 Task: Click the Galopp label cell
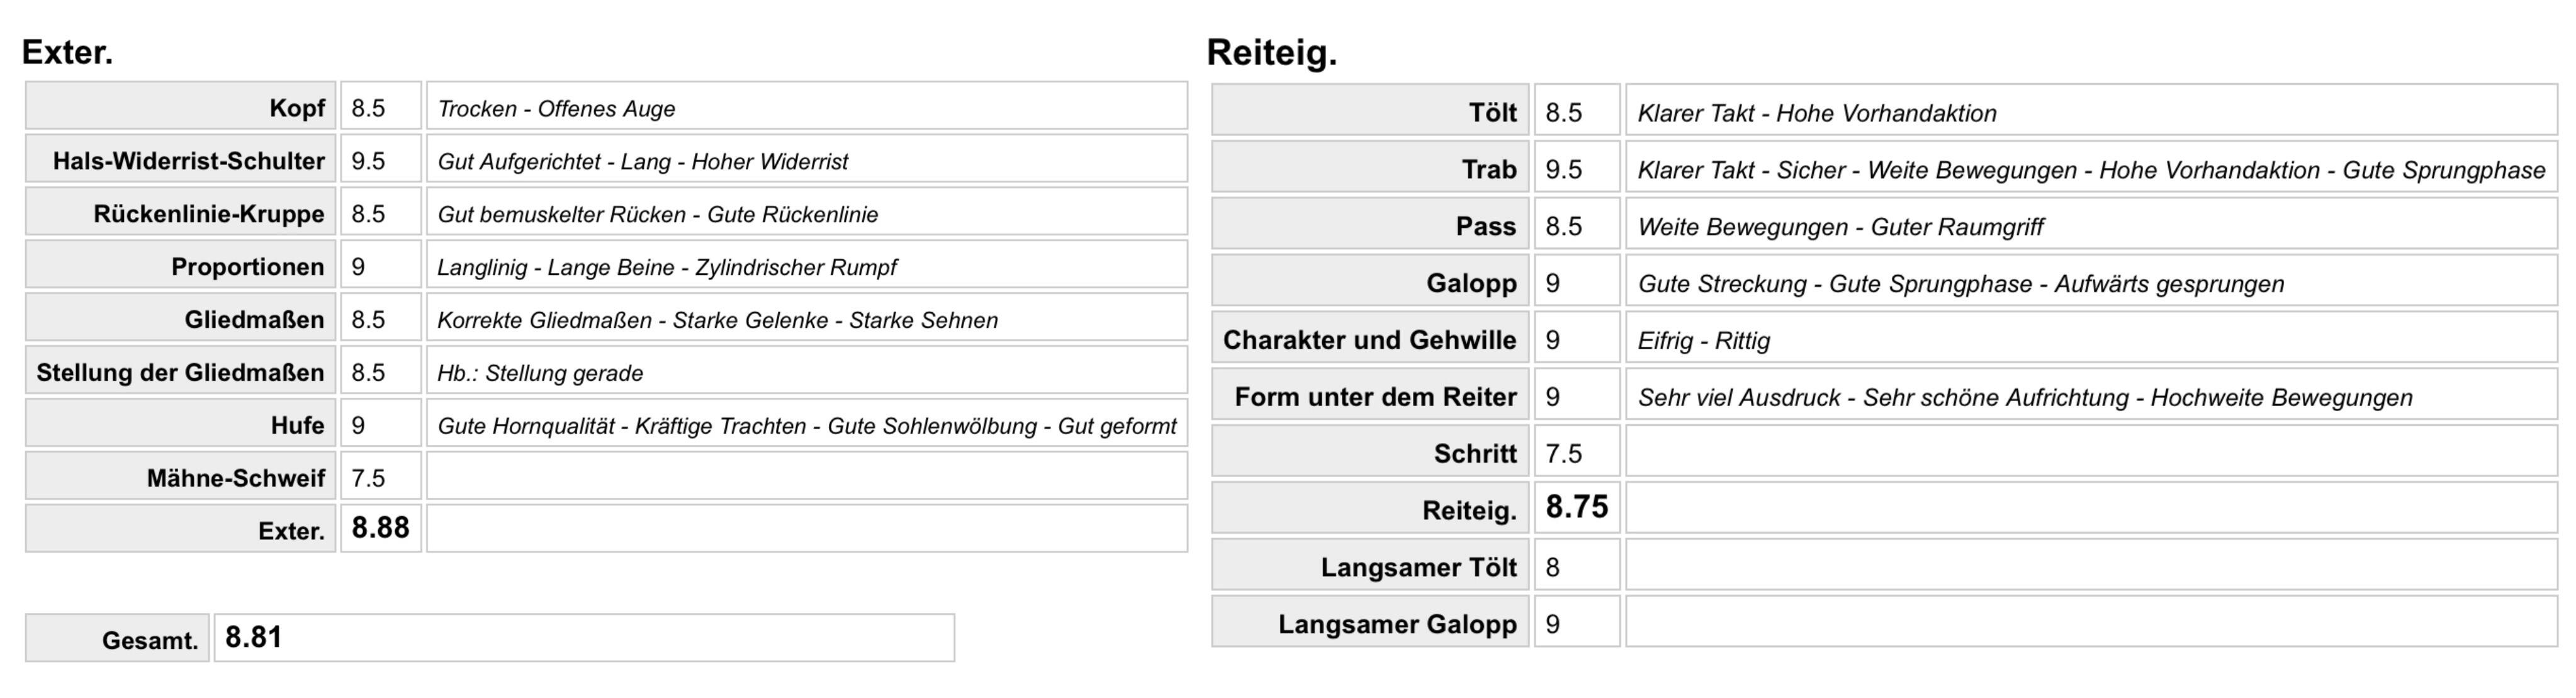pyautogui.click(x=1370, y=281)
